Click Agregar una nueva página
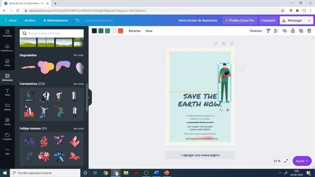This screenshot has height=177, width=315. pyautogui.click(x=200, y=155)
